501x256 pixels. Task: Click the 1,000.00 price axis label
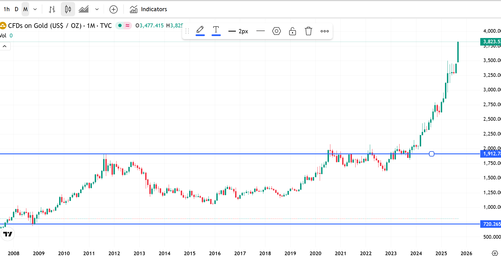tap(492, 207)
